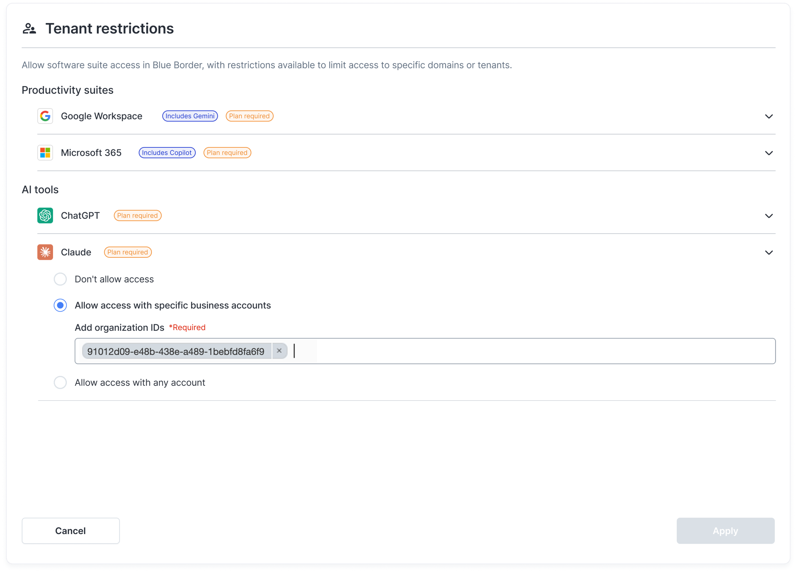Select the "Don't allow access" radio button
Image resolution: width=796 pixels, height=572 pixels.
pos(60,279)
